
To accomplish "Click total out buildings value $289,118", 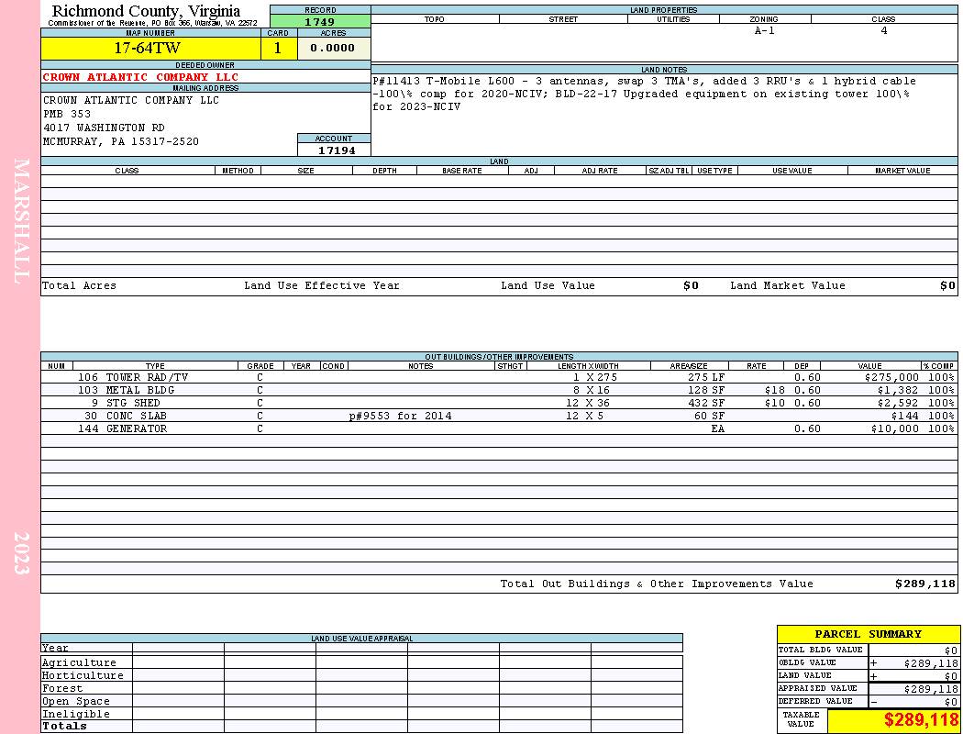I will coord(925,584).
